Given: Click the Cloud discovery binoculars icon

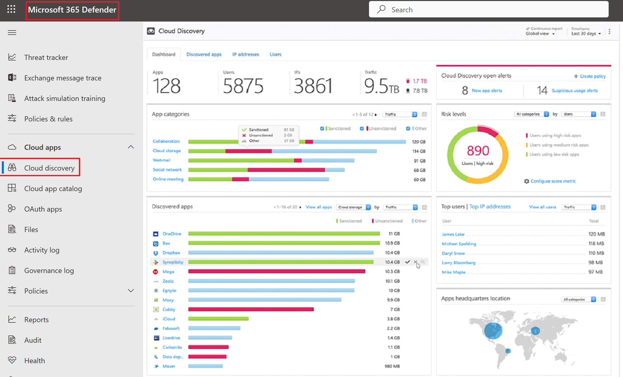Looking at the screenshot, I should coord(12,168).
